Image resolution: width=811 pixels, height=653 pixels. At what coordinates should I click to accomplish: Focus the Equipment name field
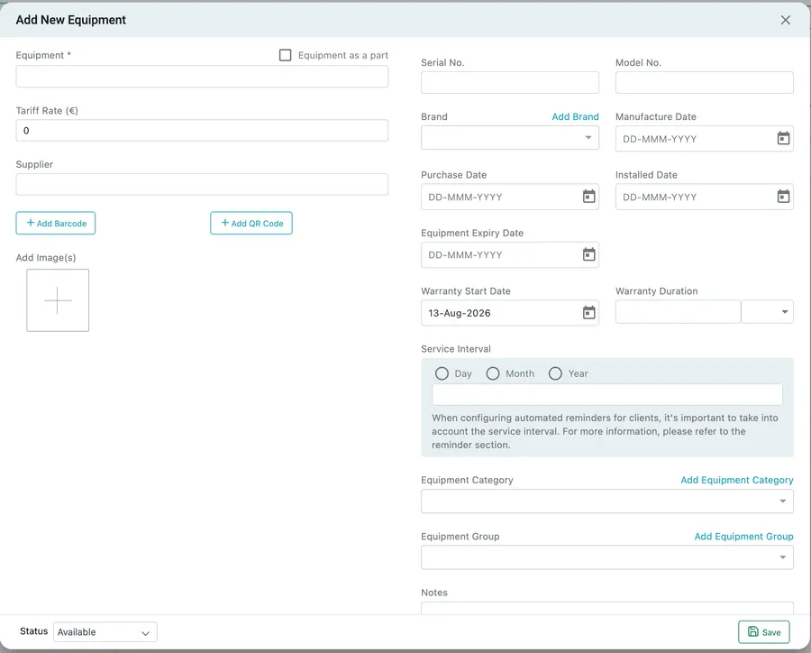click(x=202, y=77)
